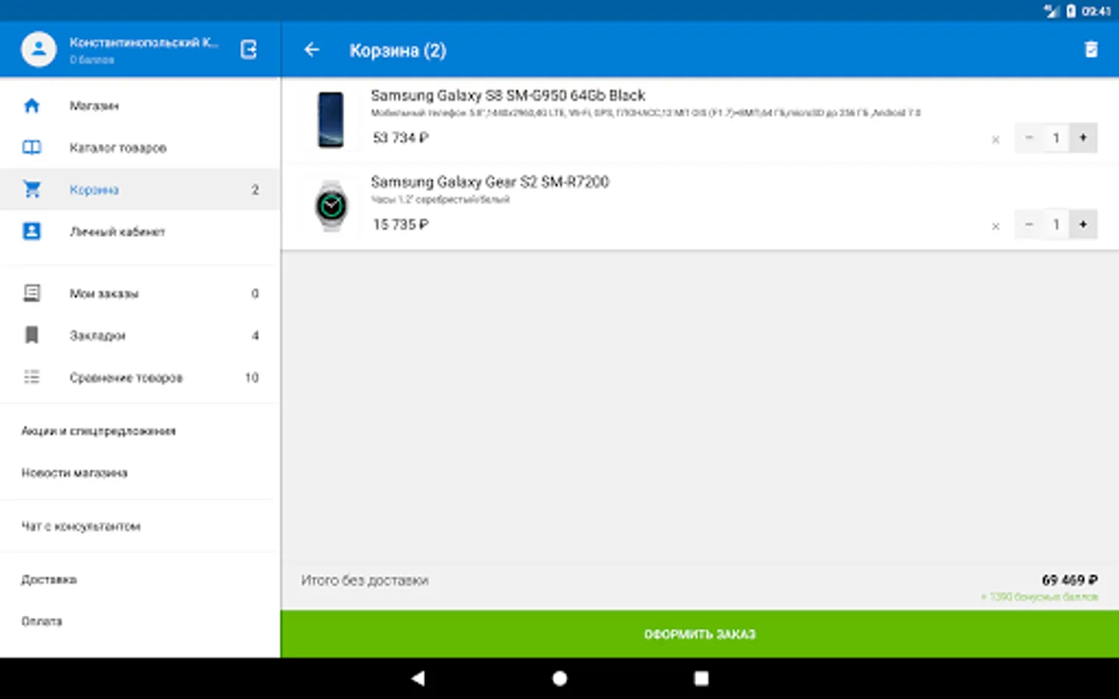
Task: Tap the Android recent apps button
Action: coord(701,678)
